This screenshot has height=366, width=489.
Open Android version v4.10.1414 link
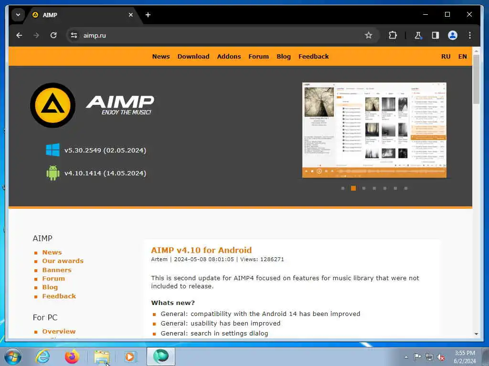[x=105, y=173]
